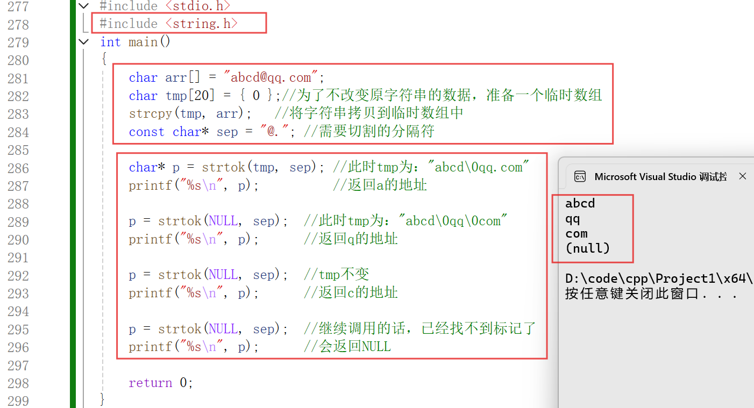Click the int main() declaration text

pos(135,41)
